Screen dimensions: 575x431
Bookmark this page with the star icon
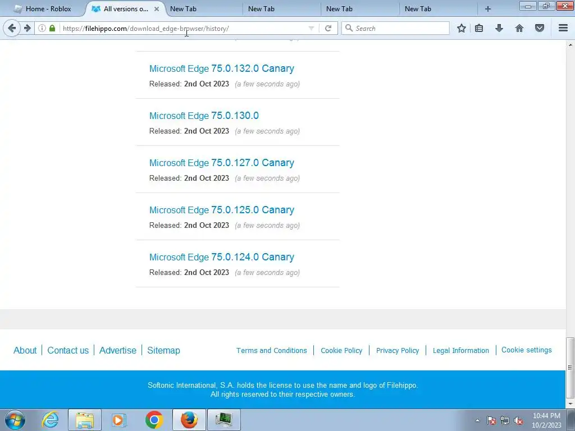pyautogui.click(x=462, y=28)
